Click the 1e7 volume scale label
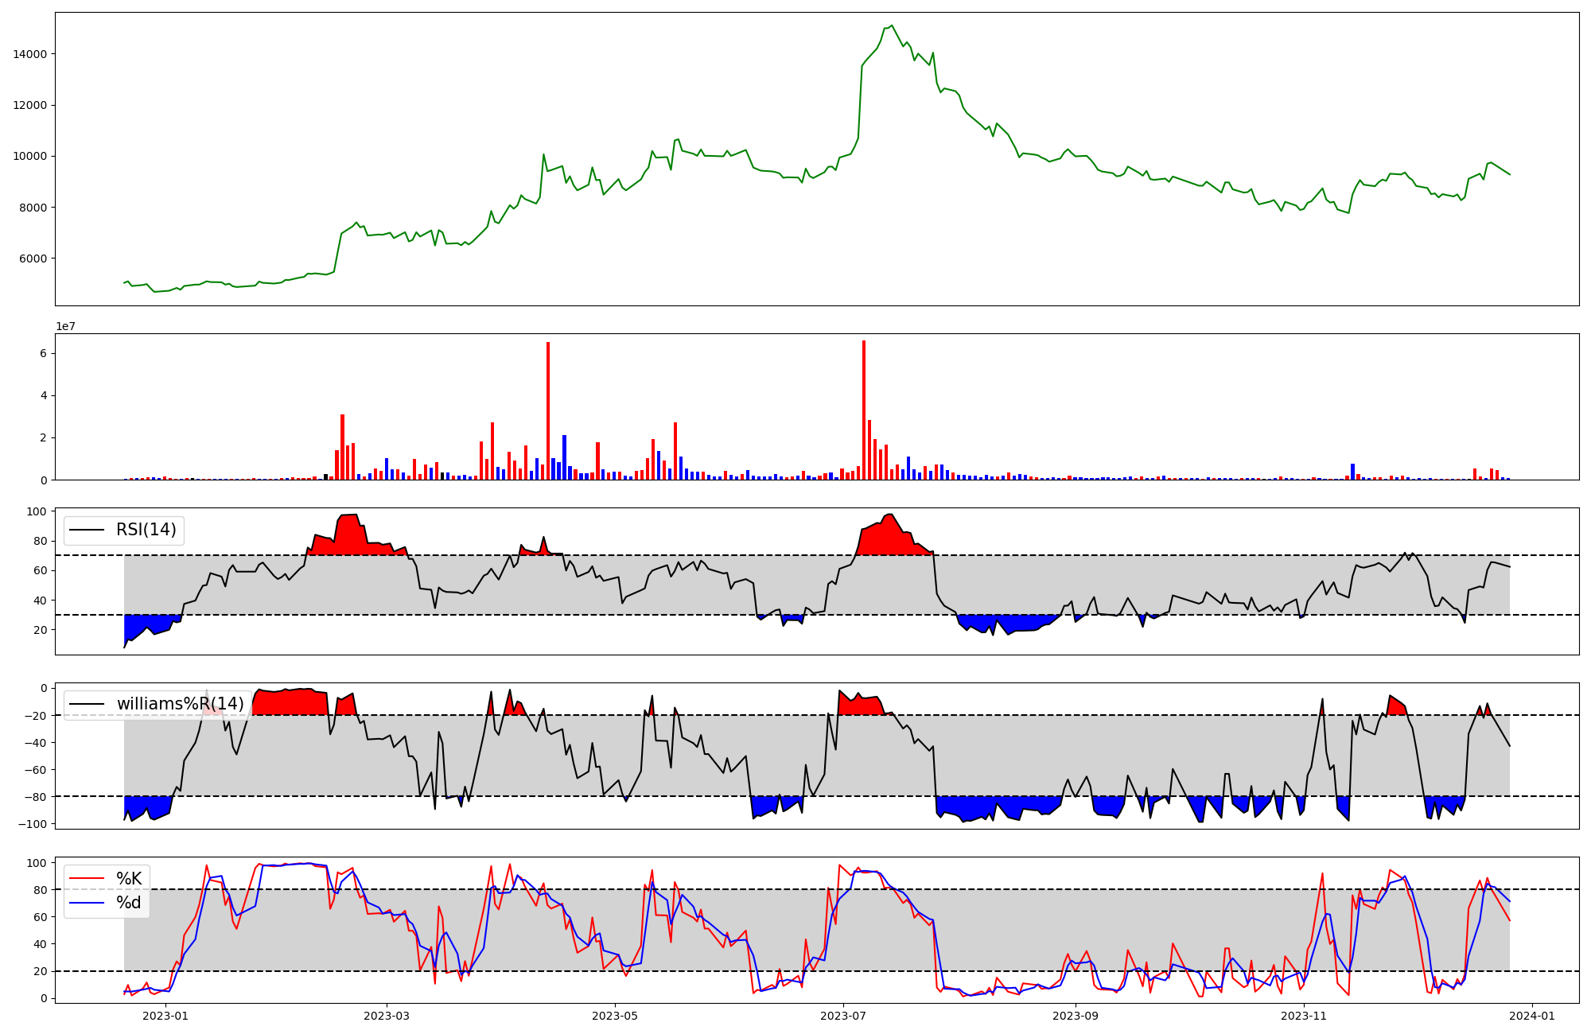 click(65, 326)
